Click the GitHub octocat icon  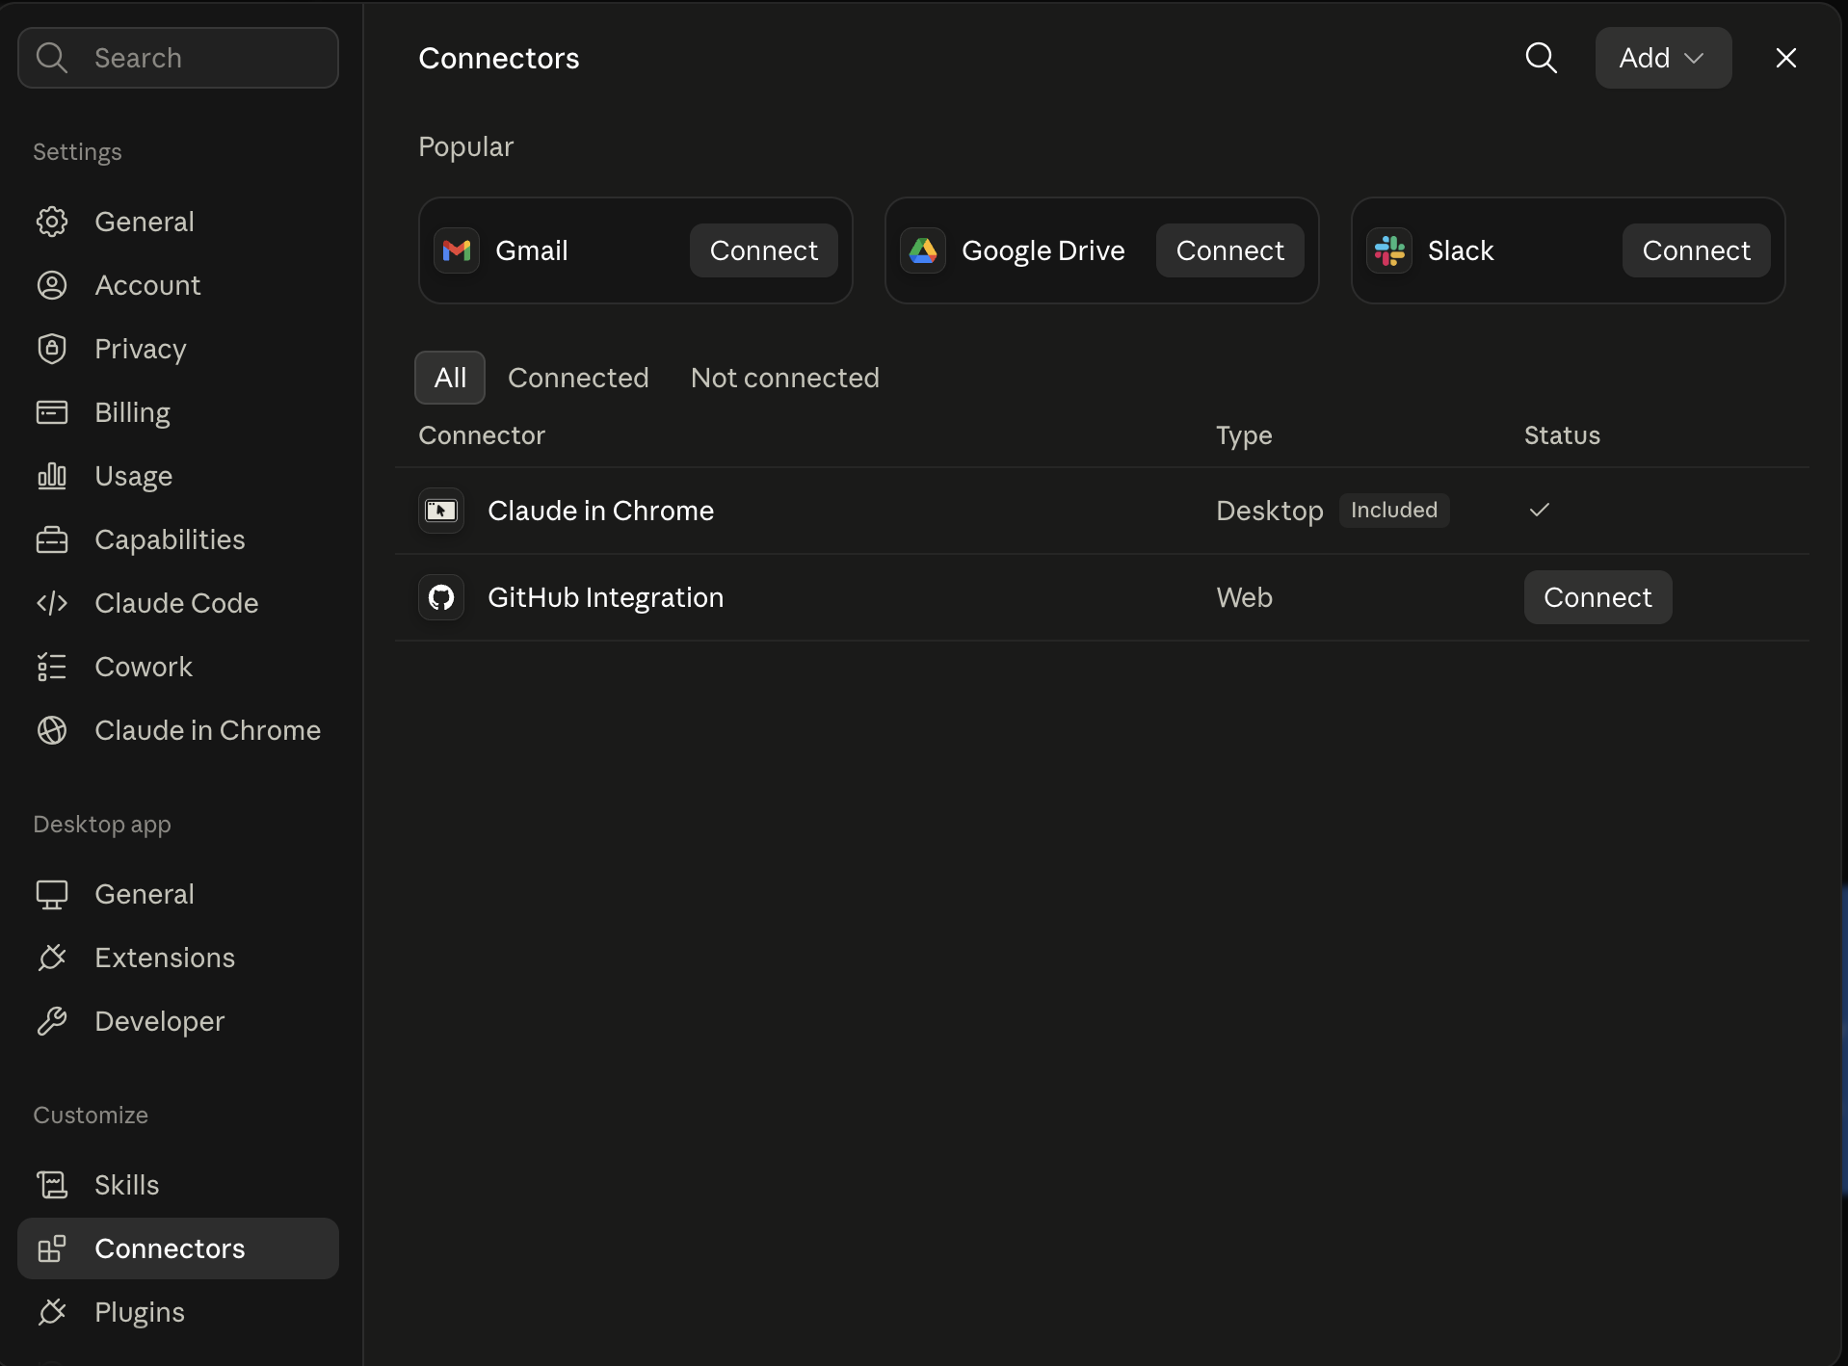point(441,597)
